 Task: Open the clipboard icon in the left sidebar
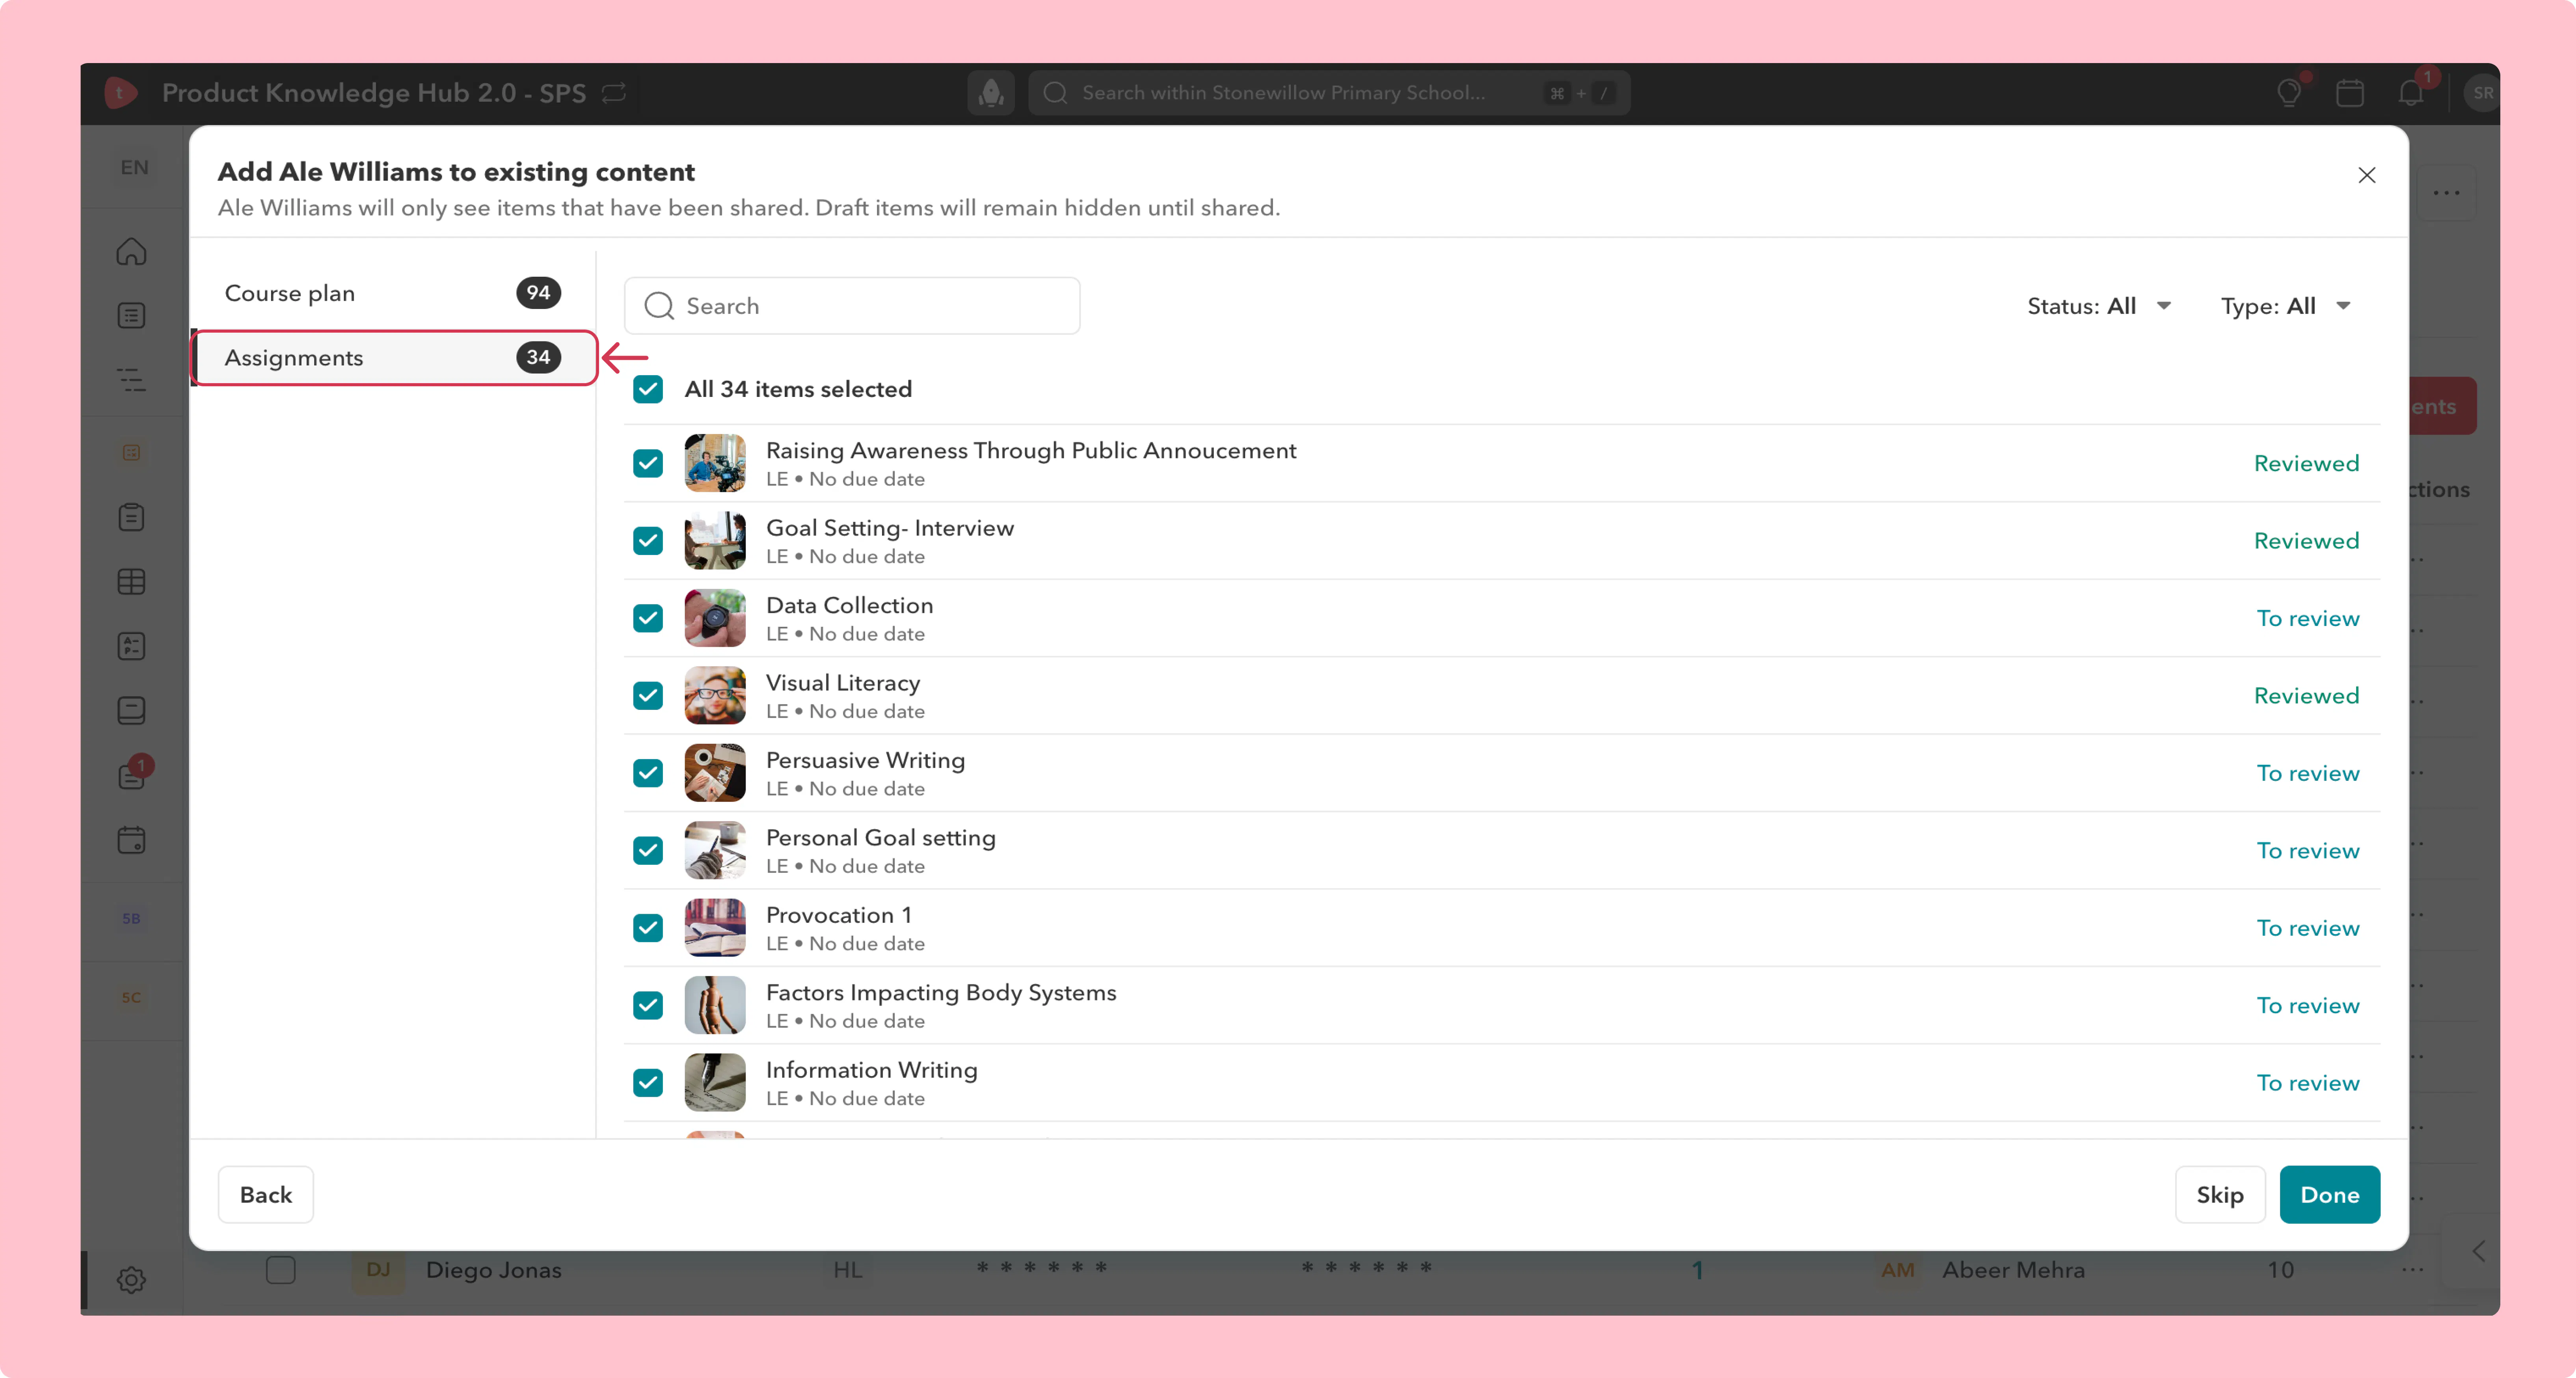(131, 517)
